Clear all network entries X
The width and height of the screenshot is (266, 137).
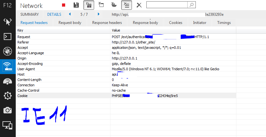coord(139,5)
